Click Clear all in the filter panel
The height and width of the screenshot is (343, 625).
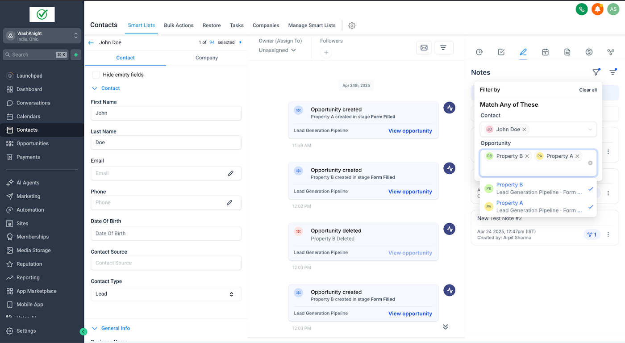(587, 90)
